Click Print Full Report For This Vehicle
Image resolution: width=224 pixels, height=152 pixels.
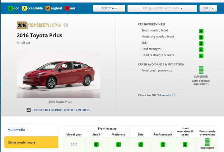pyautogui.click(x=62, y=110)
